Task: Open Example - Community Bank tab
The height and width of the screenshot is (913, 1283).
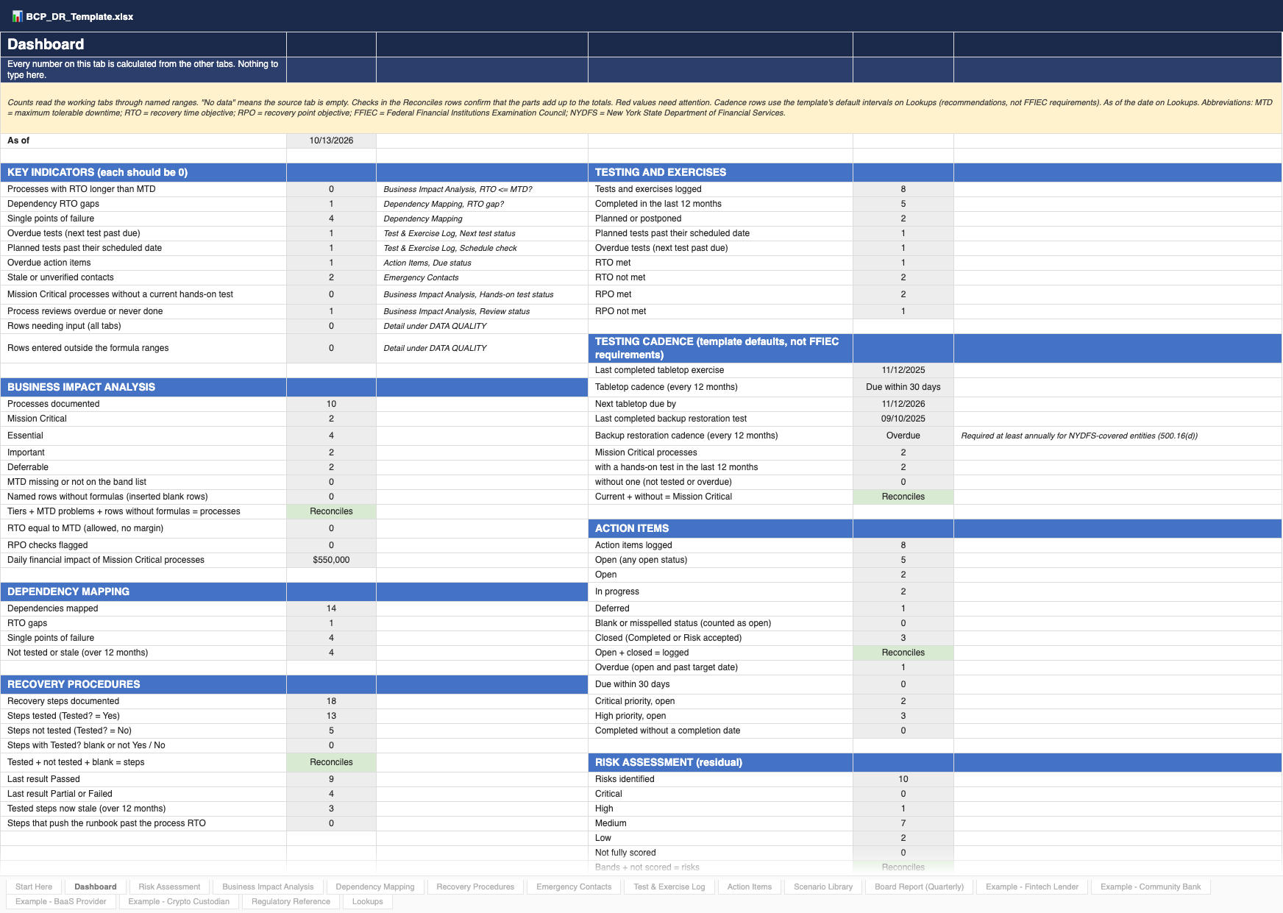Action: click(1151, 887)
